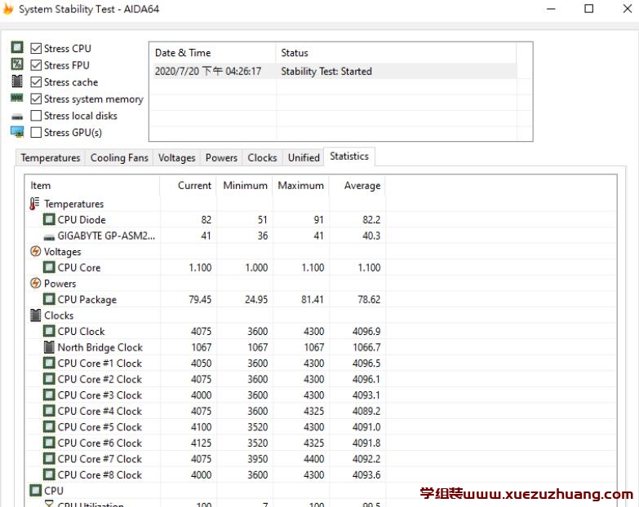Click the green CPU chip icon beside Stress CPU

[x=17, y=48]
